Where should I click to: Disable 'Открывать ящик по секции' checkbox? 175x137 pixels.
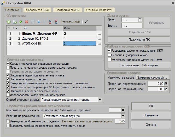[x=8, y=79]
